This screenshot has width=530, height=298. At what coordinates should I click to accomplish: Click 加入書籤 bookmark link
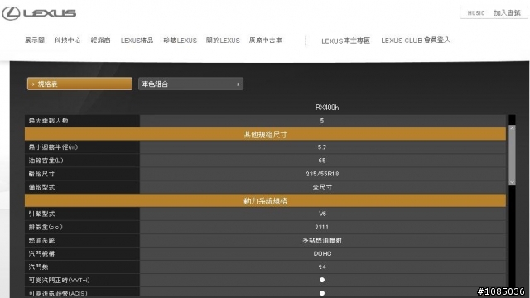pos(507,13)
